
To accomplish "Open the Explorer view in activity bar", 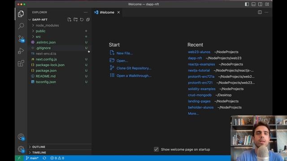I will (21, 14).
